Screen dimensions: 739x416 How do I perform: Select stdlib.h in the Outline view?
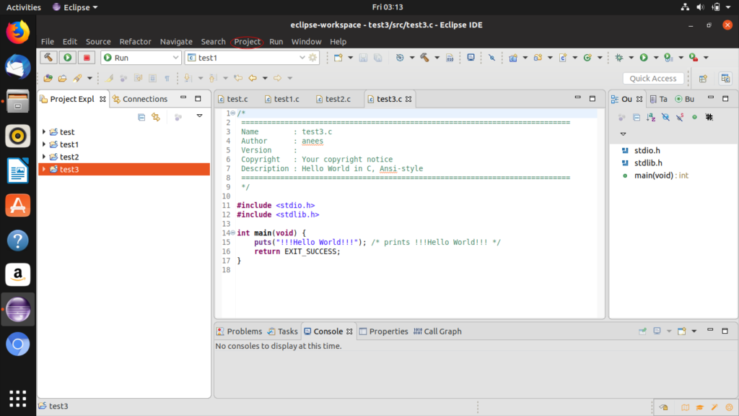[648, 162]
